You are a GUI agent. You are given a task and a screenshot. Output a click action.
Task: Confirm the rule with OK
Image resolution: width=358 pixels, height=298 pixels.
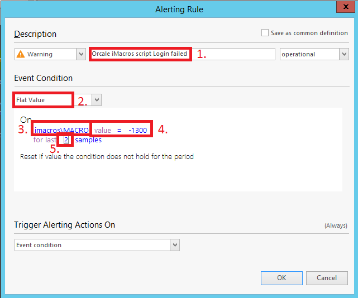[x=281, y=278]
